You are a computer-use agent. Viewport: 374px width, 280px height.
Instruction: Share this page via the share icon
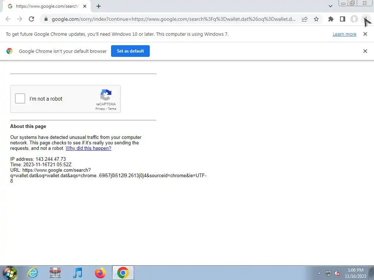(x=305, y=19)
